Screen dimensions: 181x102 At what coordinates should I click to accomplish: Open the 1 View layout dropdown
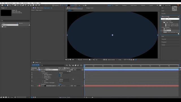tap(121, 60)
